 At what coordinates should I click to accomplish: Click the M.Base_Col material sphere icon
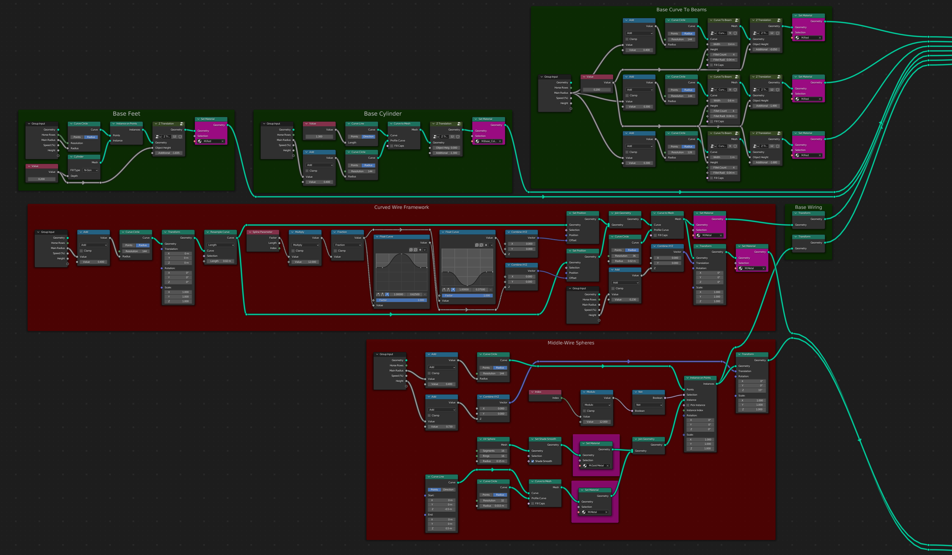click(x=477, y=141)
